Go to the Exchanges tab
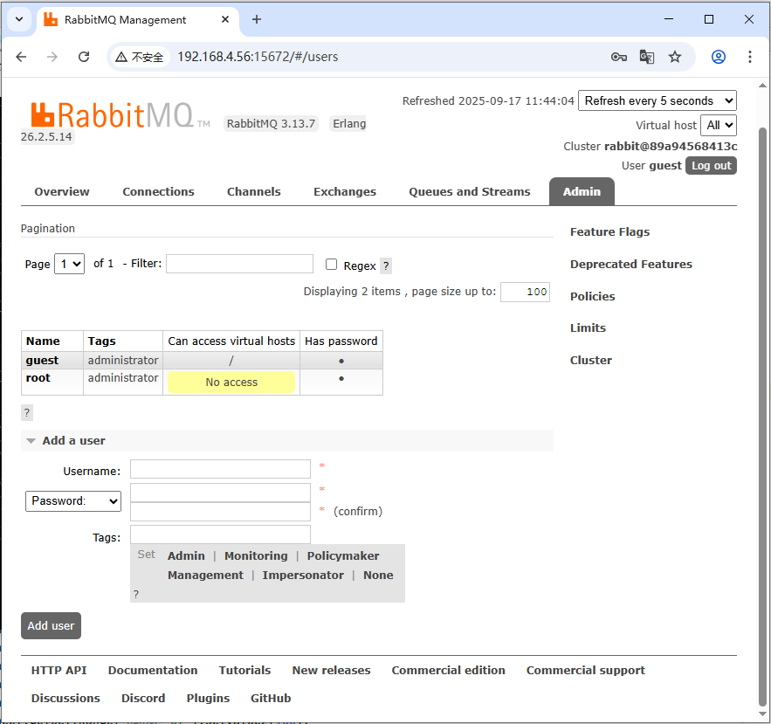 point(344,192)
